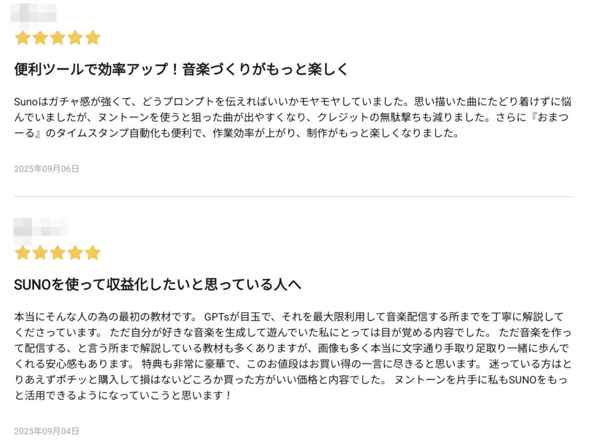Click the second star of the top review

coord(40,38)
